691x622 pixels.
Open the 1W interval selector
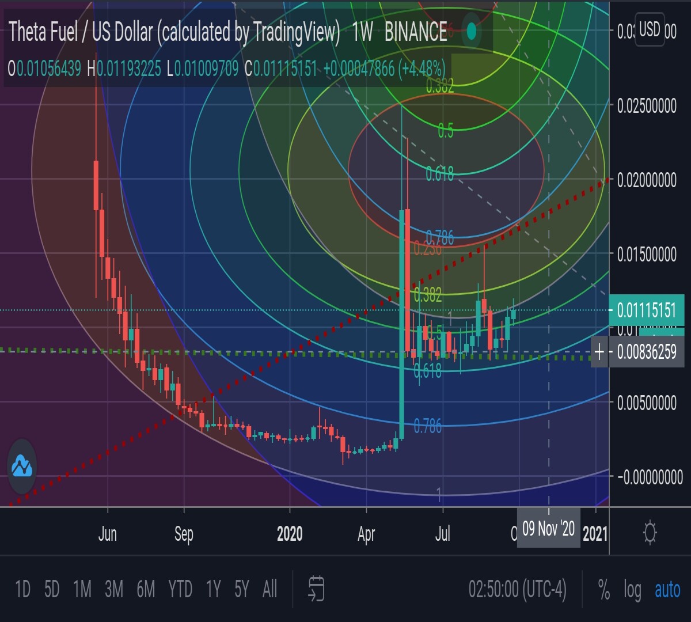pos(363,32)
